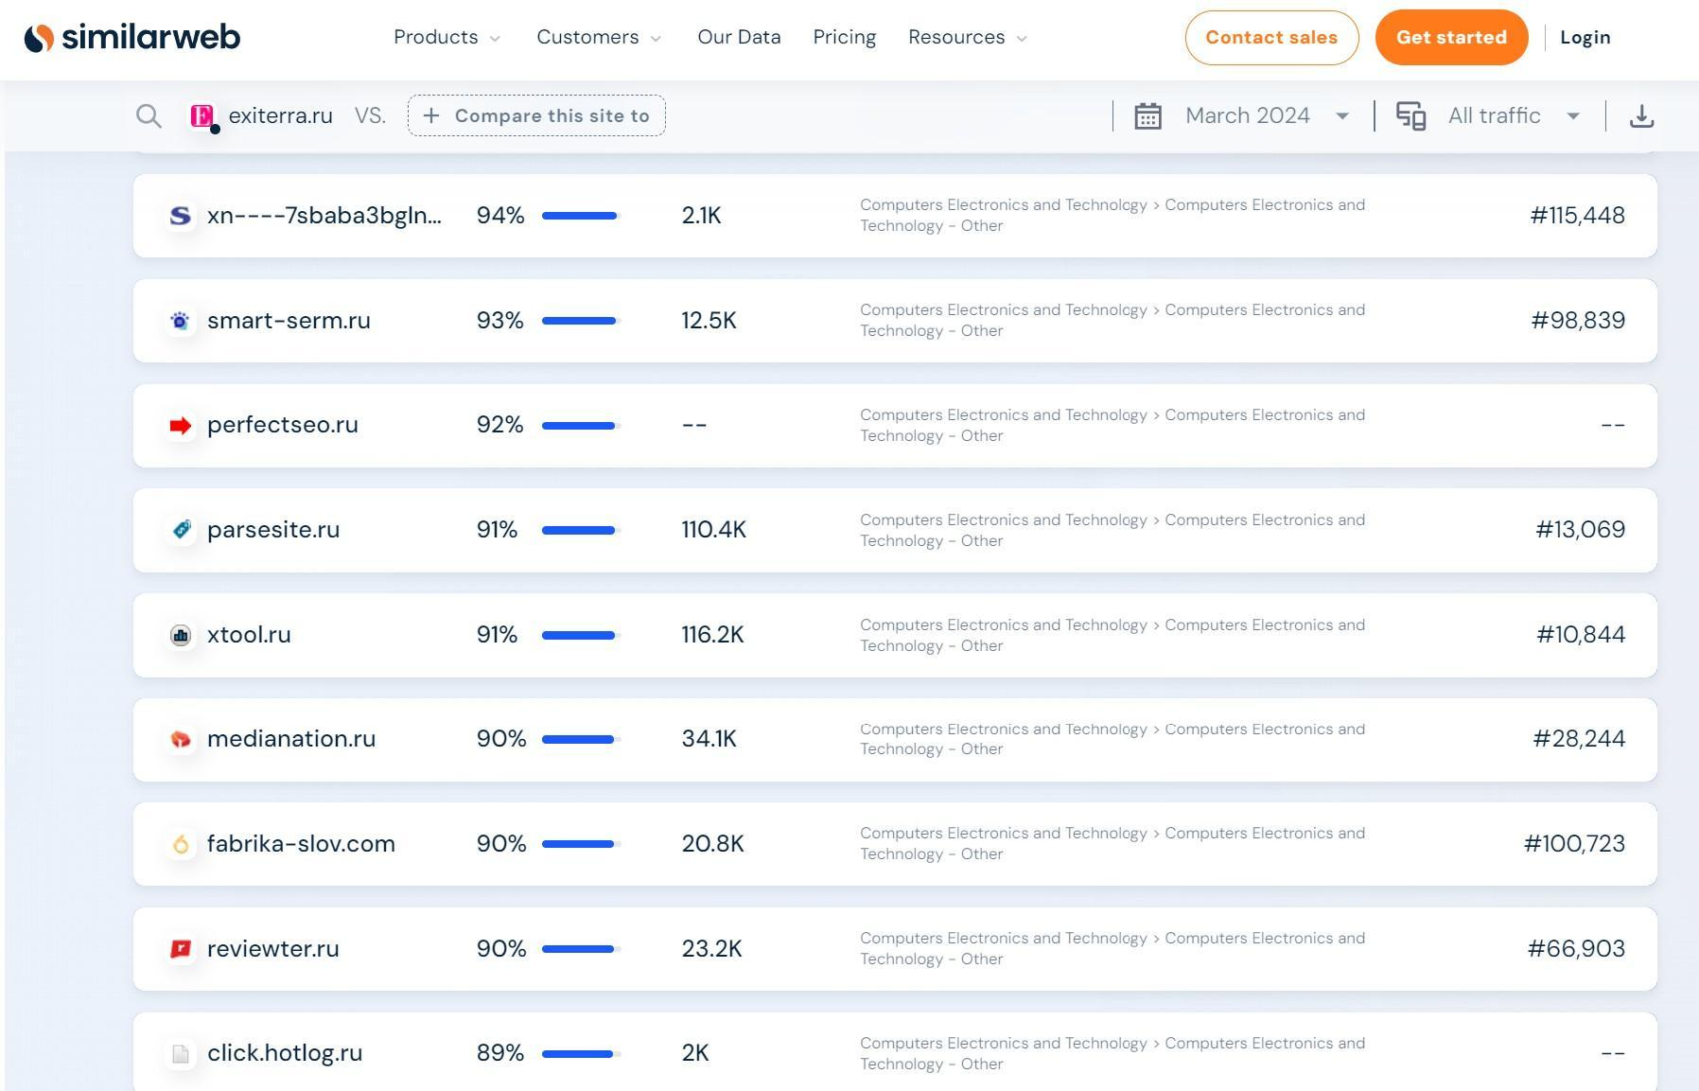Image resolution: width=1699 pixels, height=1091 pixels.
Task: Click the Login link
Action: (1585, 38)
